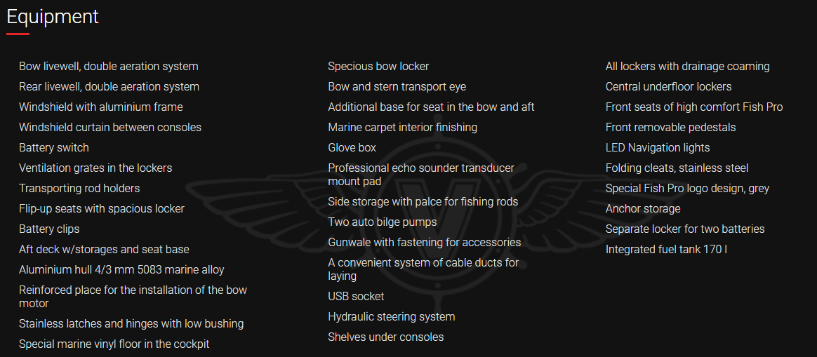Click the "Glove box" entry
The width and height of the screenshot is (817, 357).
point(352,148)
